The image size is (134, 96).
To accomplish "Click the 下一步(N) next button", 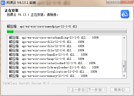I will [x=97, y=90].
